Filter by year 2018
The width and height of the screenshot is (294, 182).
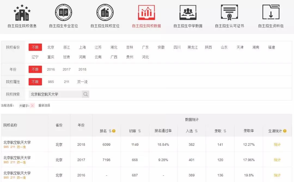coord(82,70)
